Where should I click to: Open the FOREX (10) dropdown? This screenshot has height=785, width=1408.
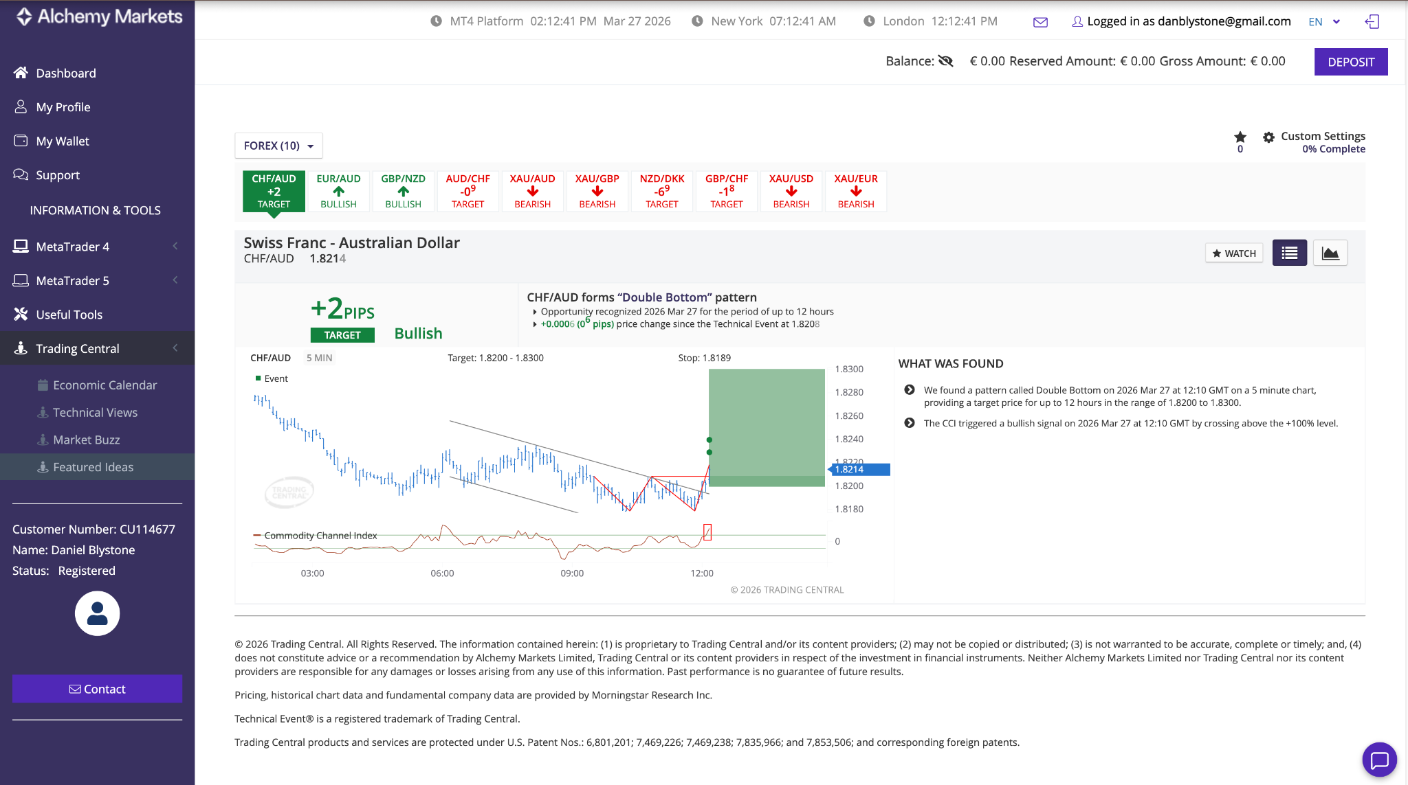point(278,146)
